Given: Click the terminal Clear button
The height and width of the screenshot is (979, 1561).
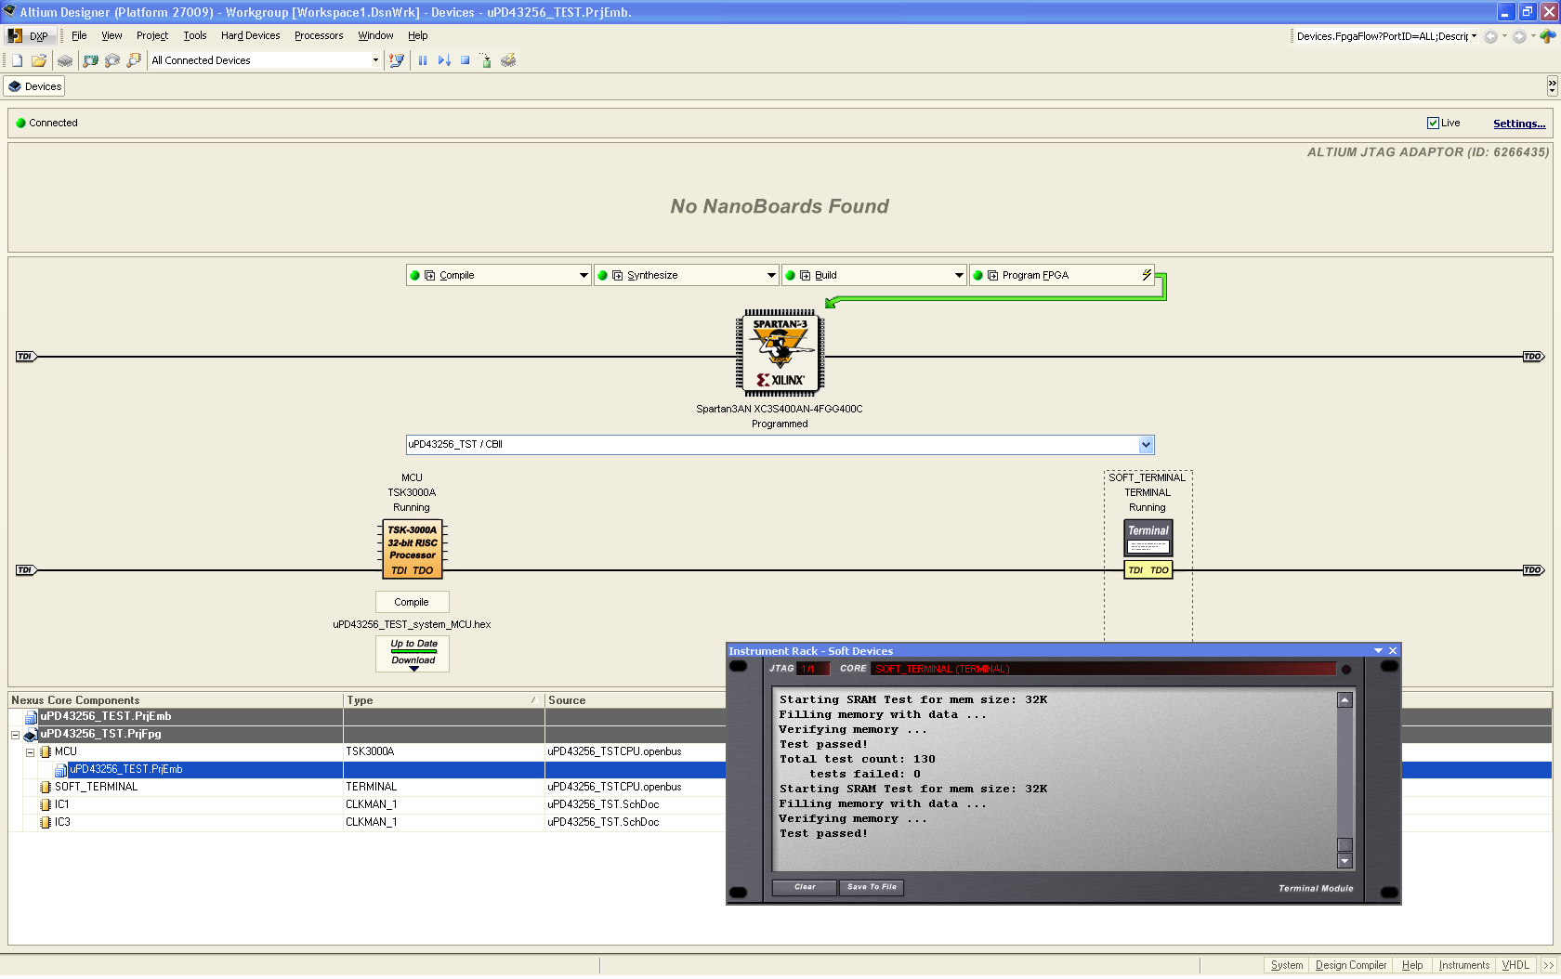Looking at the screenshot, I should (x=805, y=888).
